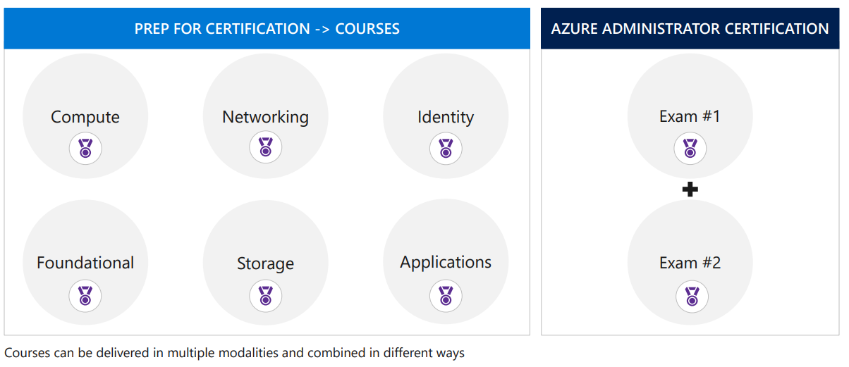The height and width of the screenshot is (367, 849).
Task: Choose the Storage course text
Action: click(x=266, y=264)
